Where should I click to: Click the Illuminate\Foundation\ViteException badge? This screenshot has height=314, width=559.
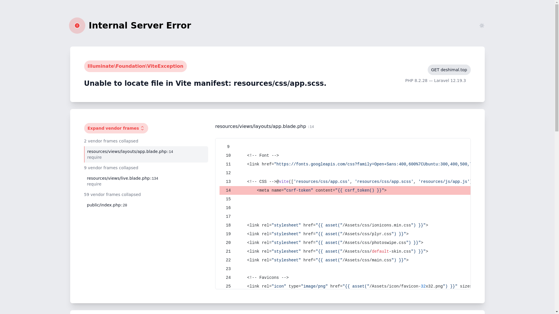(135, 66)
